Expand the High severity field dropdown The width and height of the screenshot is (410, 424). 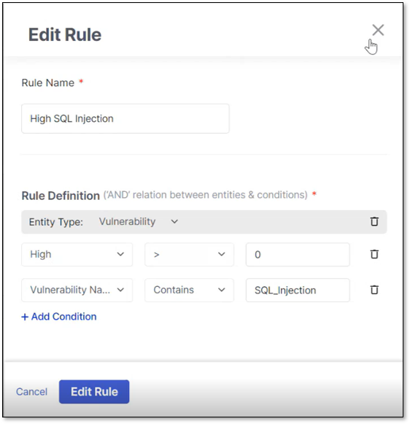click(77, 255)
